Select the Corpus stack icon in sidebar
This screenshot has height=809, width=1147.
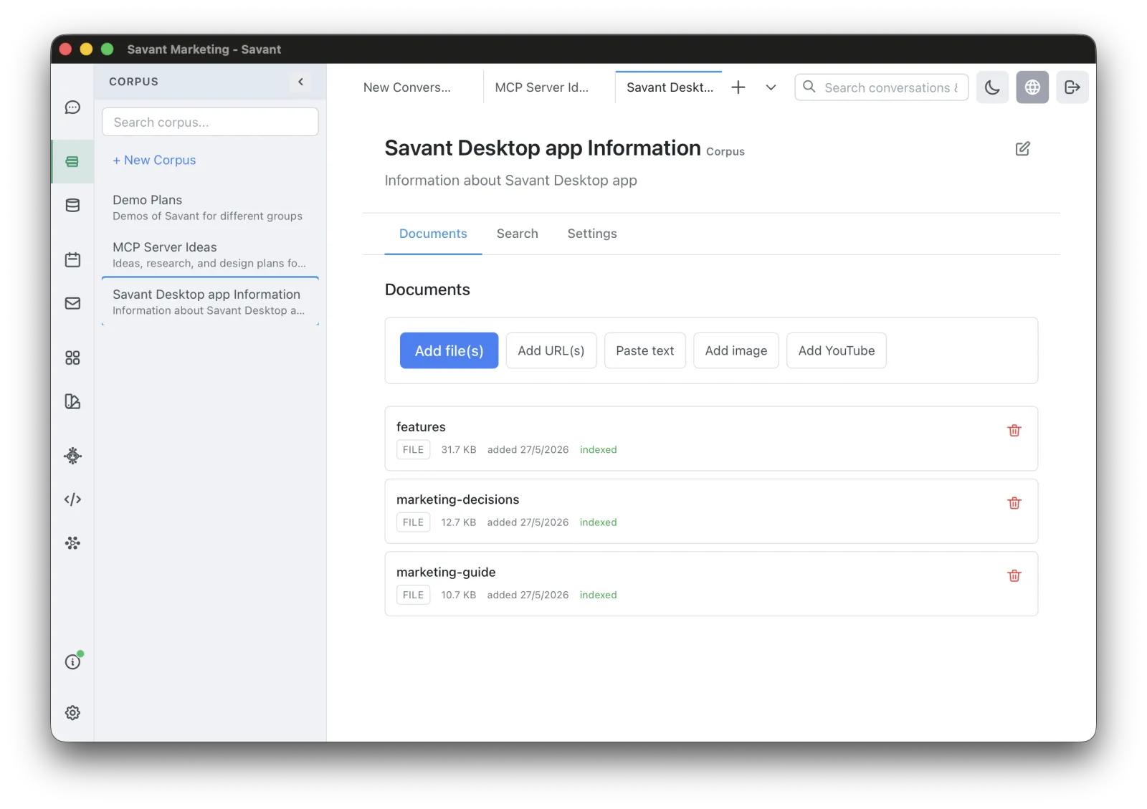[x=72, y=162]
